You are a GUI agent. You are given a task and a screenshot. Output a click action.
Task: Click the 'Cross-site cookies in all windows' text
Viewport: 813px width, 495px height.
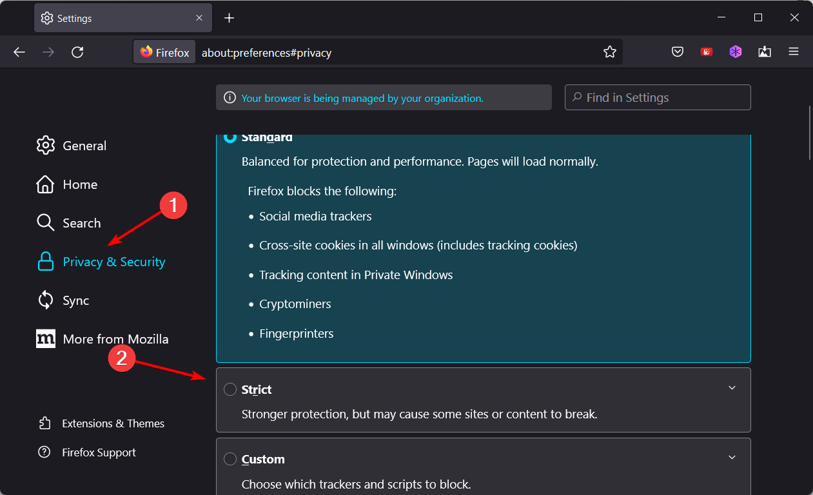(418, 246)
